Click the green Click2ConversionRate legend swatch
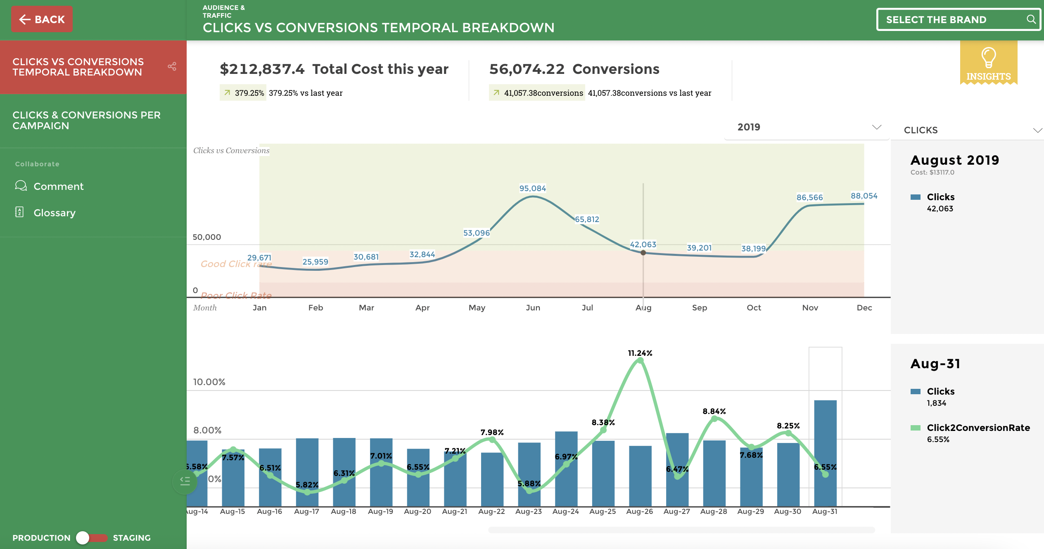 [x=915, y=428]
